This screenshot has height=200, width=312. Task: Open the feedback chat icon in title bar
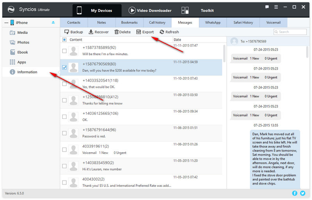pyautogui.click(x=267, y=7)
